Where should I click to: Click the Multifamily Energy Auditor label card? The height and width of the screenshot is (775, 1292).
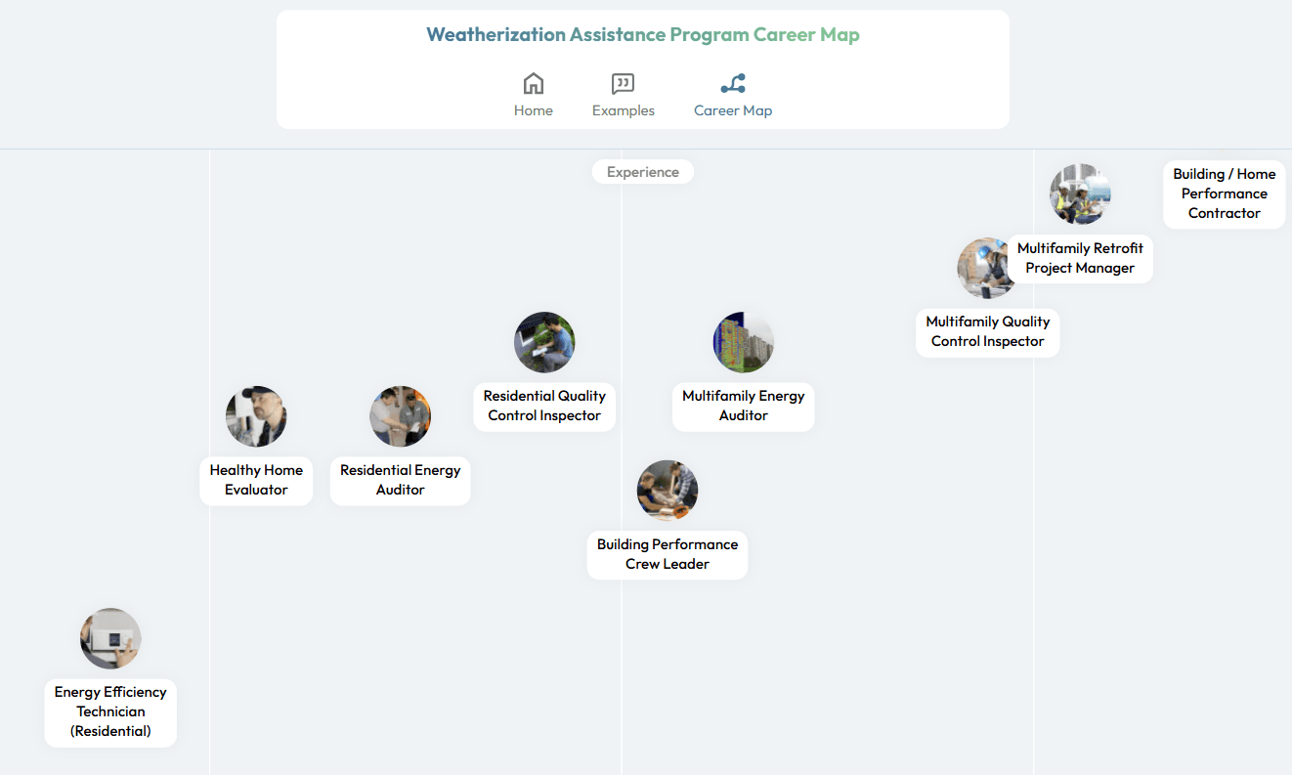pos(743,407)
